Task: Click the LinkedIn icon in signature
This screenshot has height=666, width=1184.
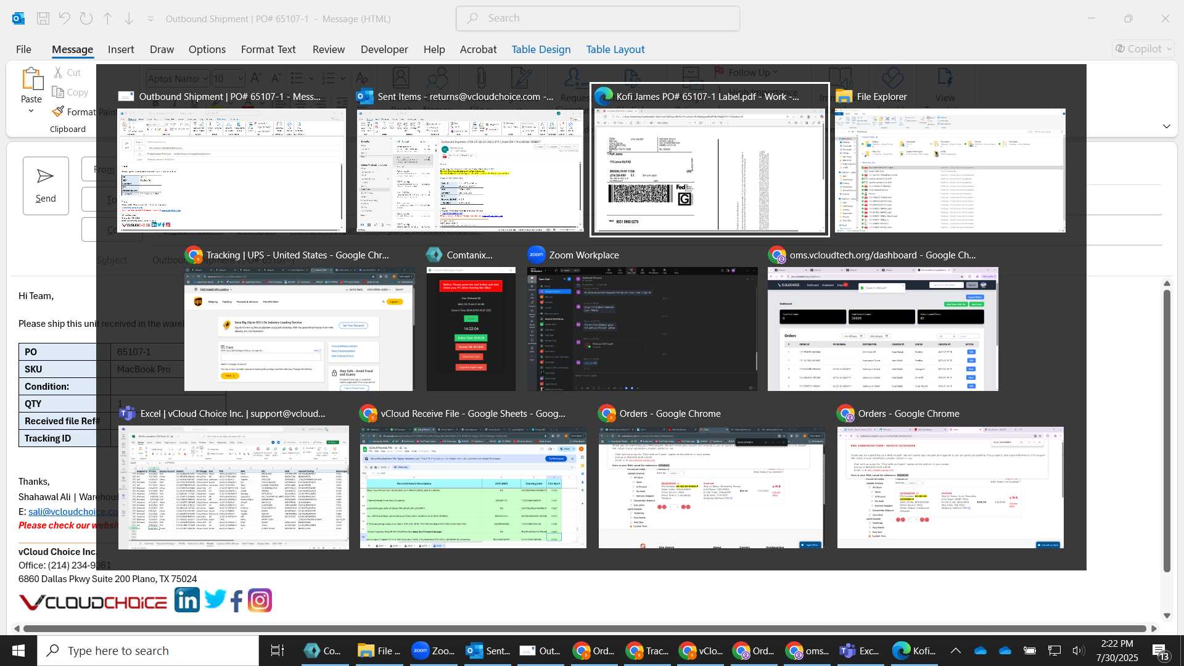Action: [187, 600]
